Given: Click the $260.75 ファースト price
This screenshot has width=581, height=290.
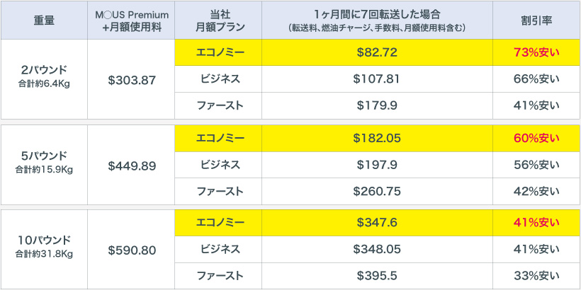Looking at the screenshot, I should click(377, 191).
